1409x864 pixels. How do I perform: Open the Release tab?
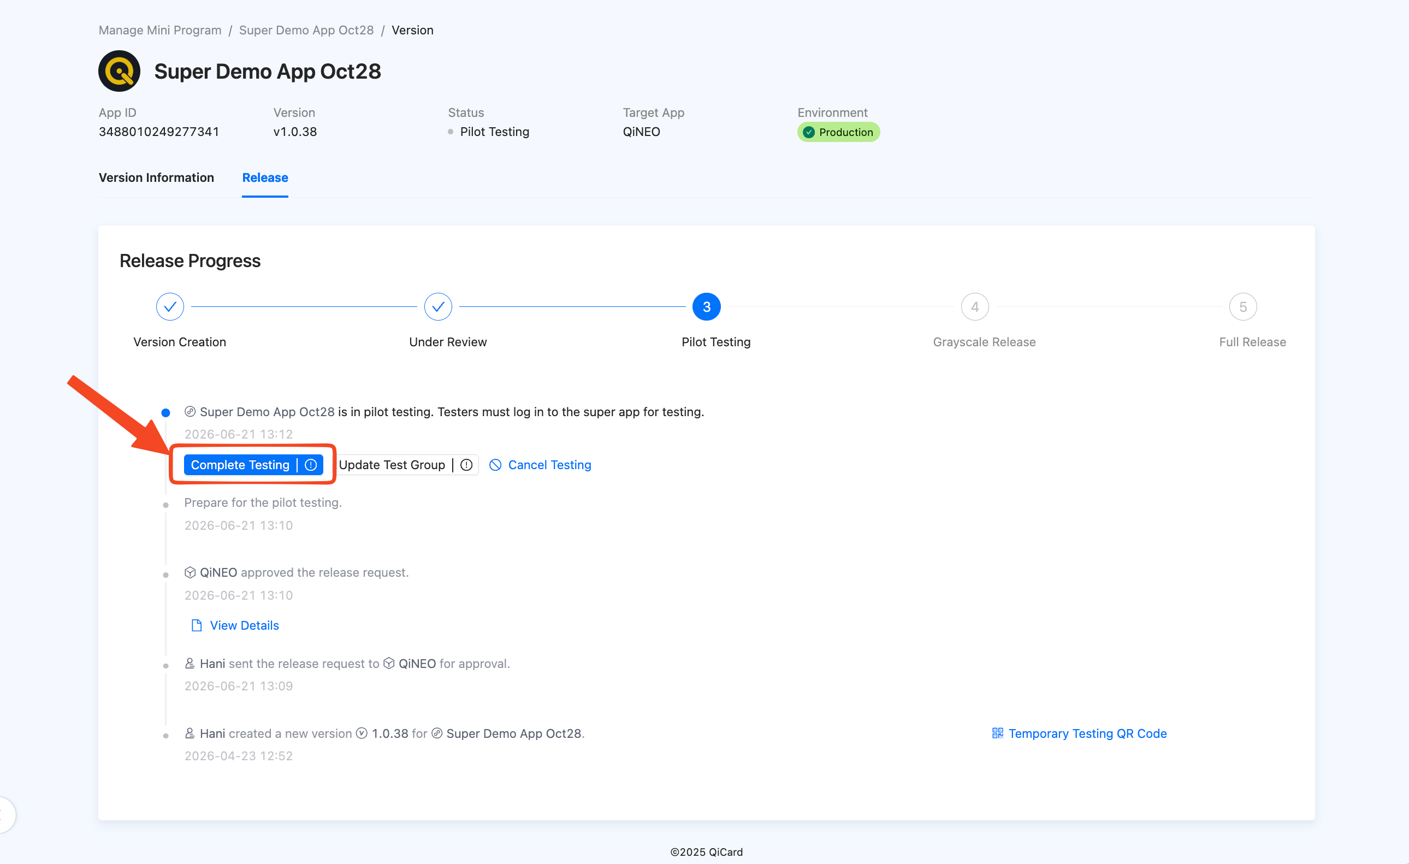(x=265, y=178)
